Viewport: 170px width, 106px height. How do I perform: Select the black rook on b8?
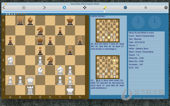coord(20,21)
